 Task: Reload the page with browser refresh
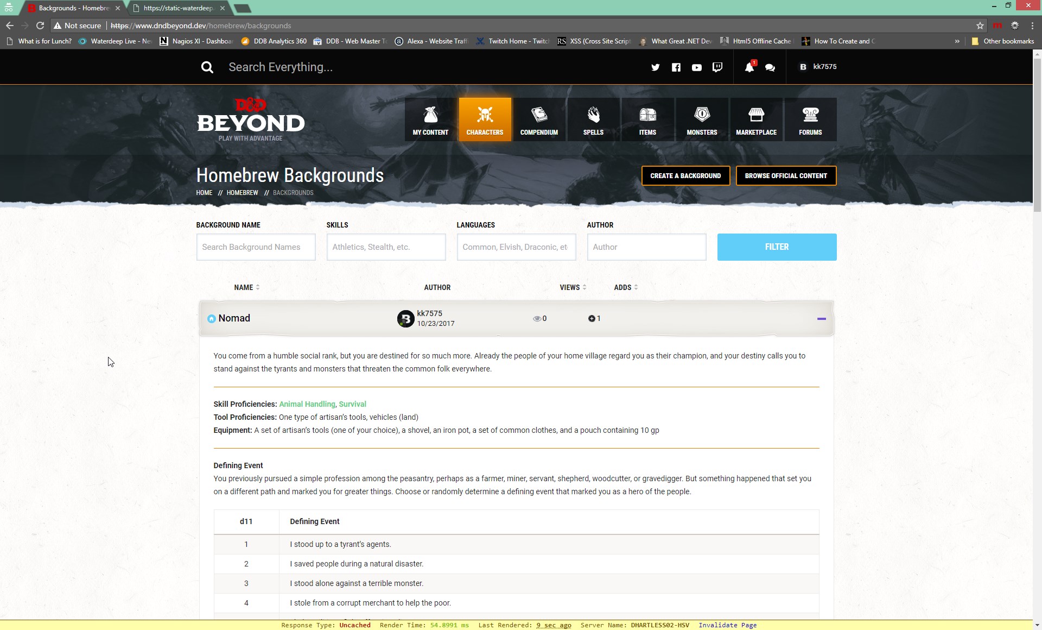[40, 26]
